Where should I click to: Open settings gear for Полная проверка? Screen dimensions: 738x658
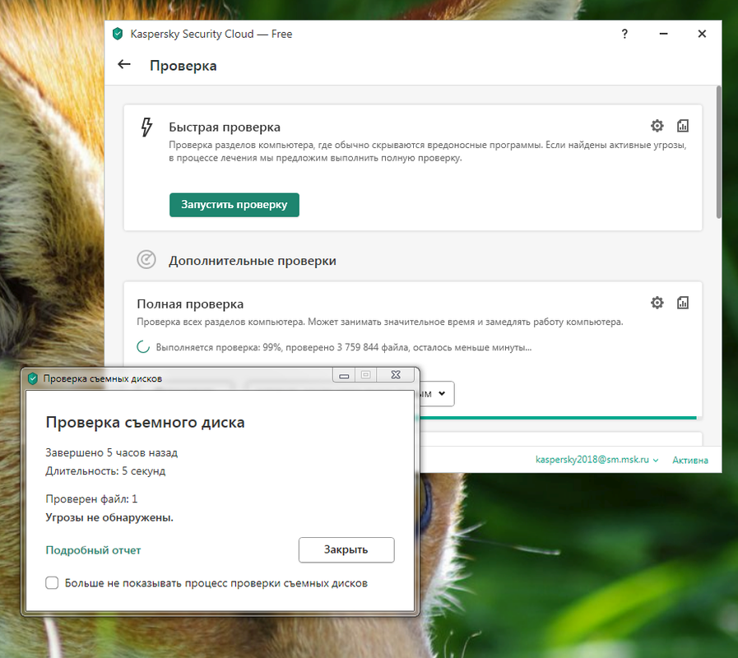(x=657, y=303)
